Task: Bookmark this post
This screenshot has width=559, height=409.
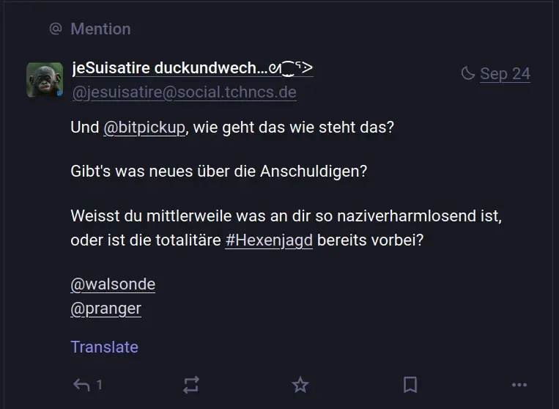Action: (410, 385)
